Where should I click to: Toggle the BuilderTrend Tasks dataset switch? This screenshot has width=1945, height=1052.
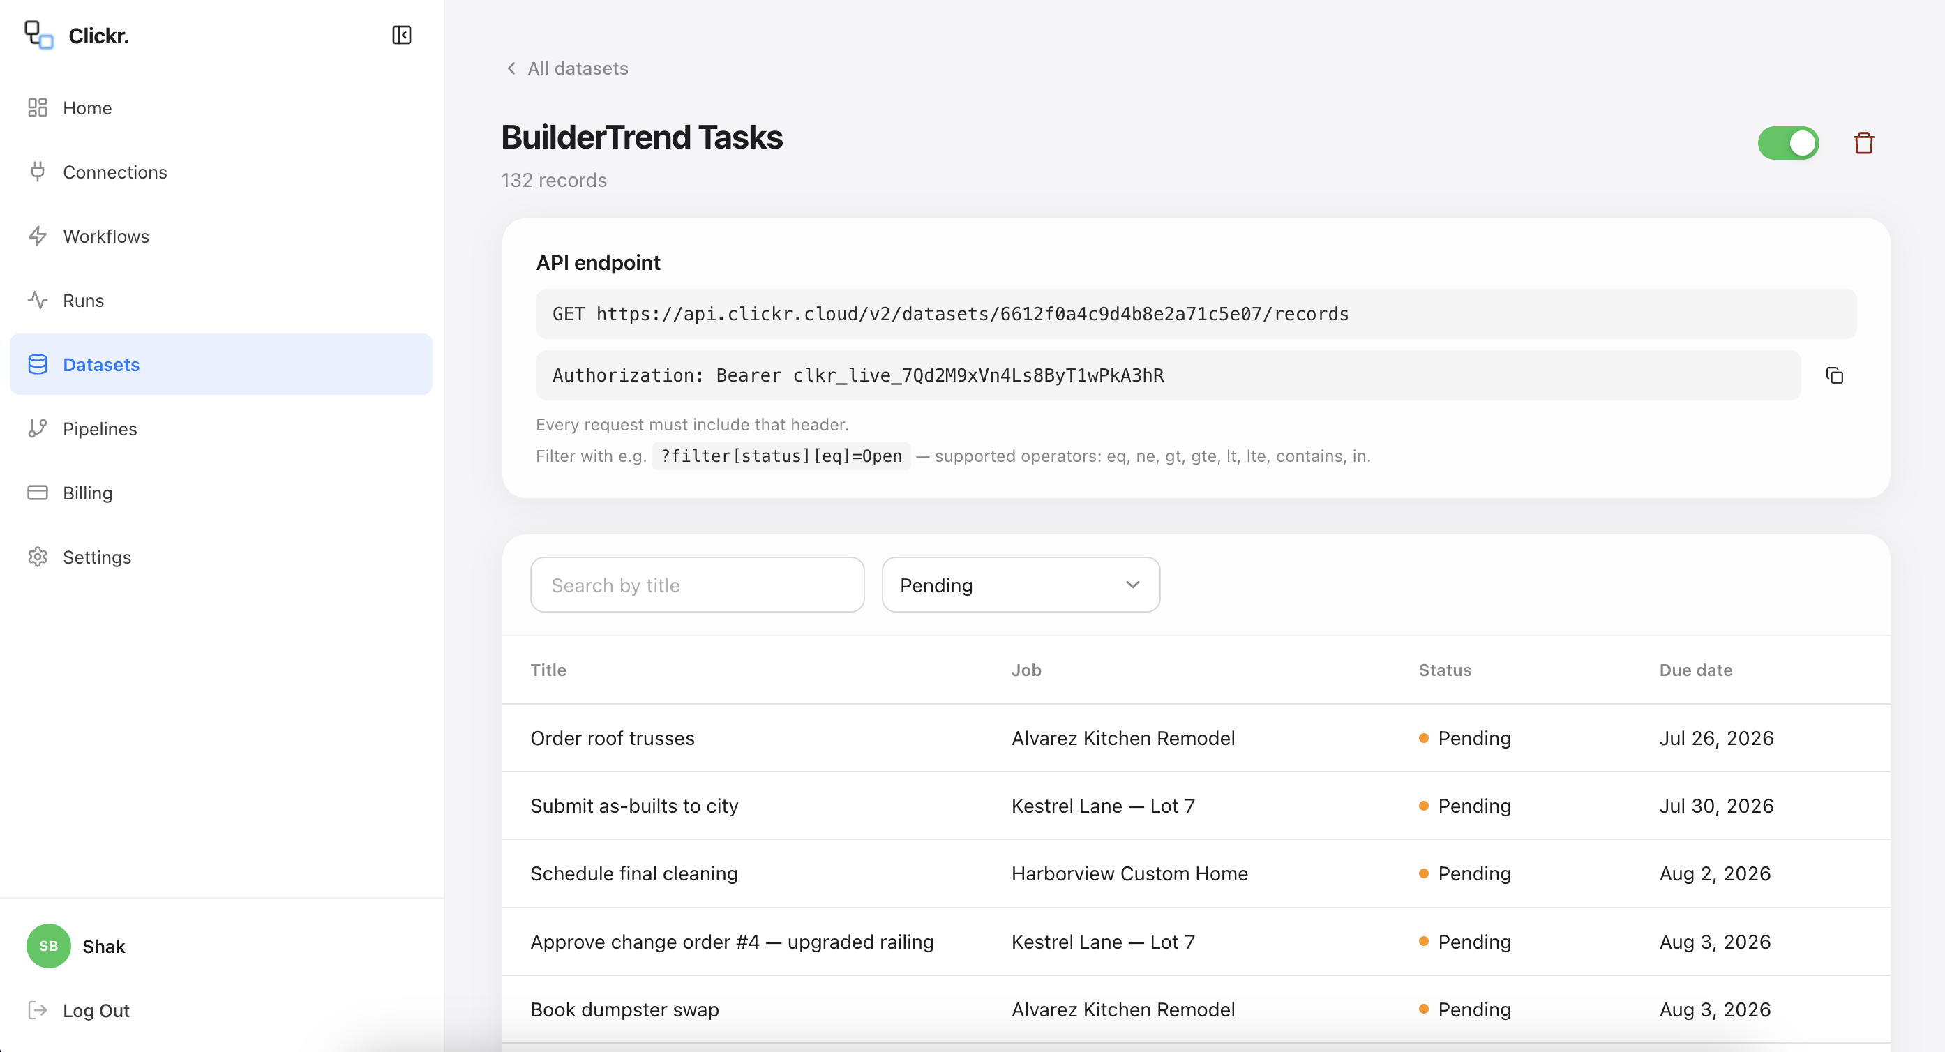[x=1788, y=143]
